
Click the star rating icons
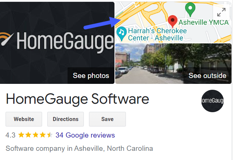pos(35,135)
